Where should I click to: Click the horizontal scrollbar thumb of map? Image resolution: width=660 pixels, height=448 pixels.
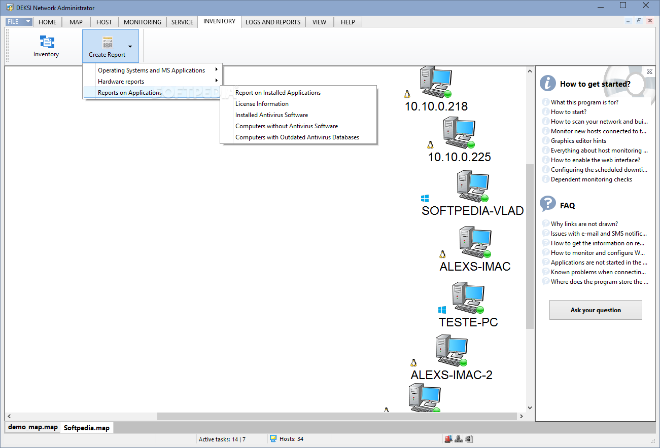click(337, 417)
